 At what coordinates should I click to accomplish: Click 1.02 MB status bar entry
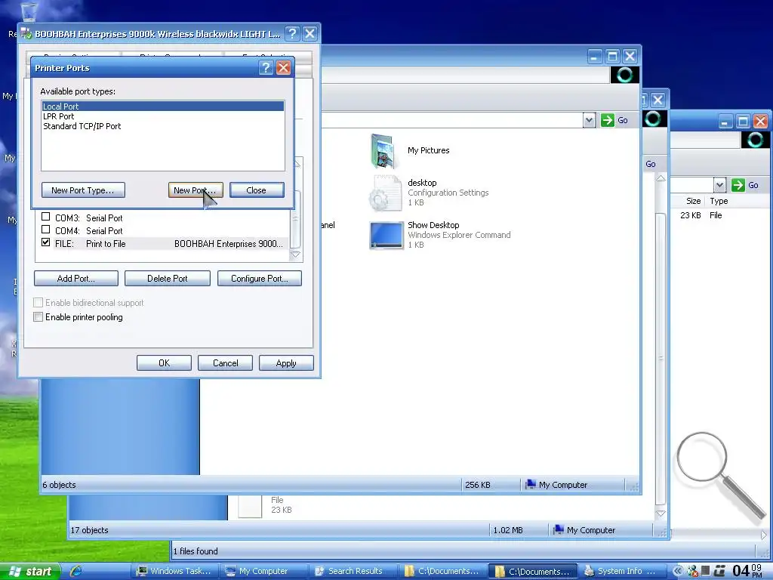click(x=508, y=530)
